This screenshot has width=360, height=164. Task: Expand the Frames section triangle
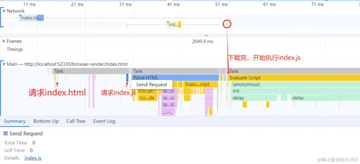tap(4, 41)
